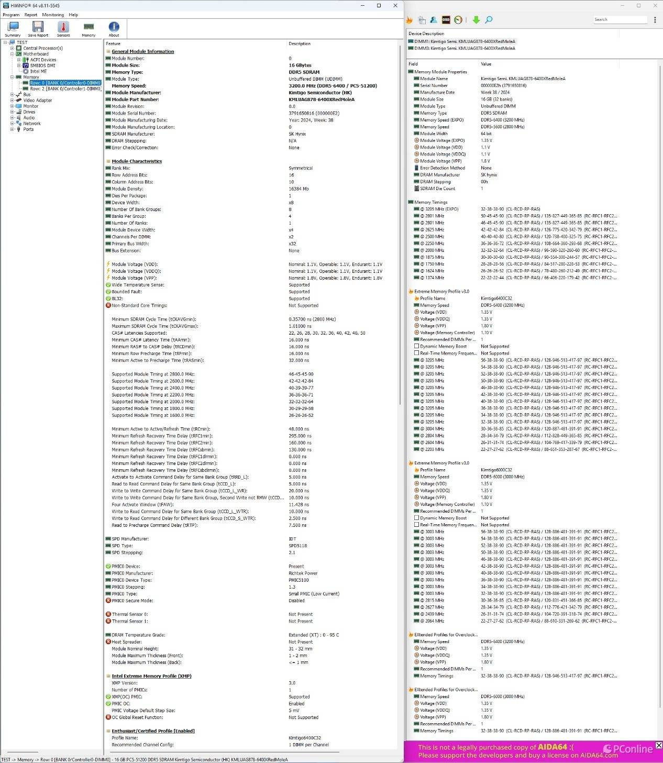The image size is (663, 763).
Task: Collapse the Motherboard tree node
Action: coord(12,54)
